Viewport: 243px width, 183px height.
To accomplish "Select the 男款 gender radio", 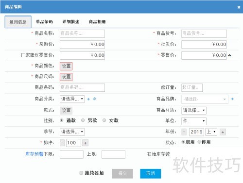I will point(83,120).
